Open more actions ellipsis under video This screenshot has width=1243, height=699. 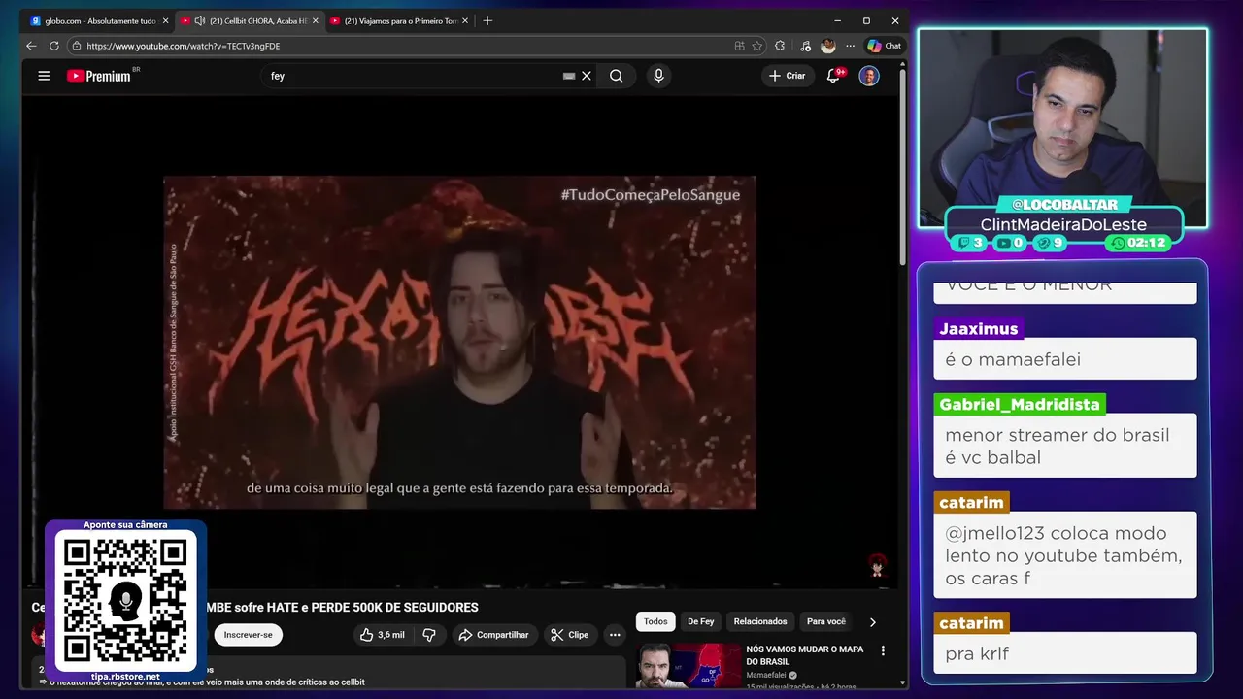615,635
